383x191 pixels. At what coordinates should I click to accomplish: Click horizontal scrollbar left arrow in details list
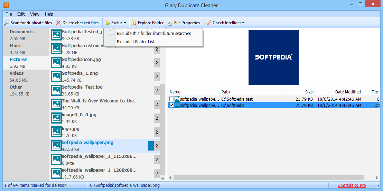point(170,178)
